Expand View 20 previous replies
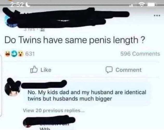 (x=54, y=110)
